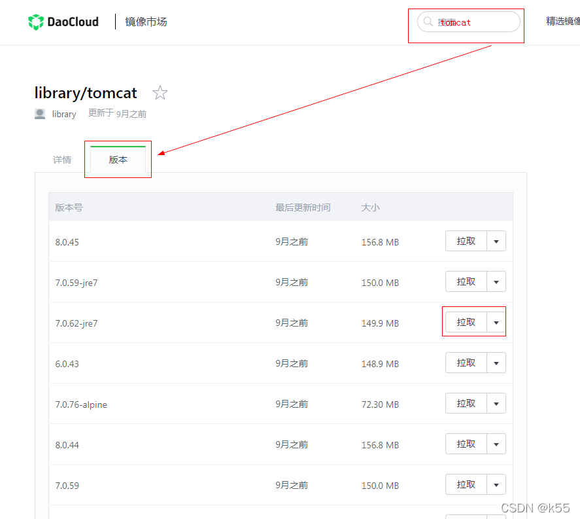Viewport: 580px width, 519px height.
Task: Click the 148.9 MB size value
Action: [380, 364]
